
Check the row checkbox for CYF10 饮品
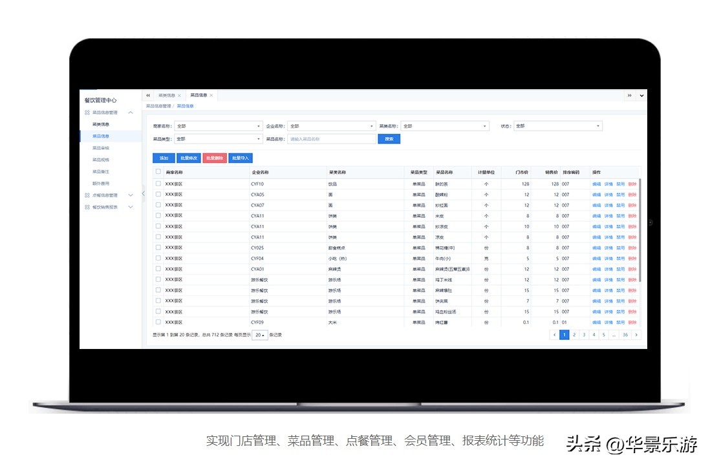tap(158, 184)
